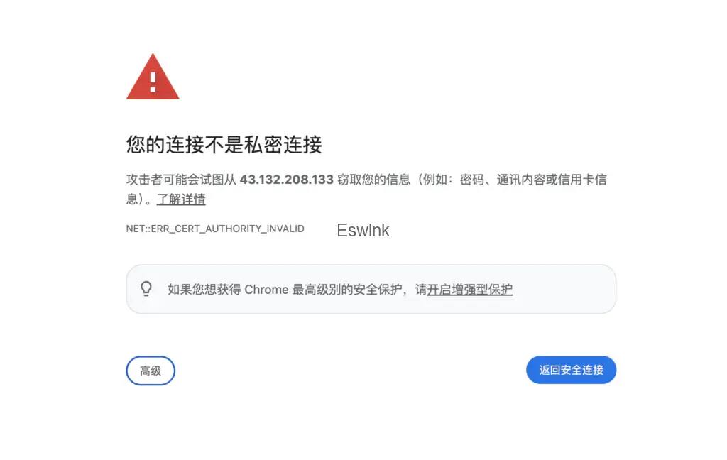Open the 了解详情 learn more link

[181, 199]
